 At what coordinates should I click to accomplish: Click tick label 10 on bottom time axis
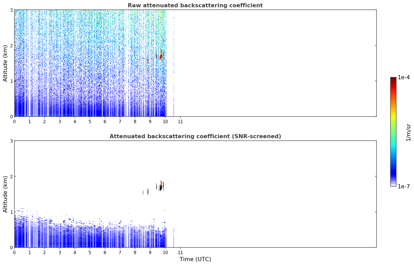coord(165,253)
